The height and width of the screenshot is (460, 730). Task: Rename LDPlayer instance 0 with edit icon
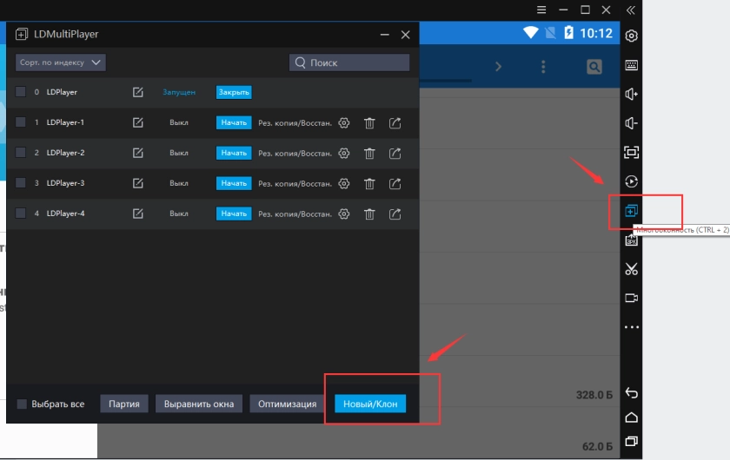[x=138, y=92]
